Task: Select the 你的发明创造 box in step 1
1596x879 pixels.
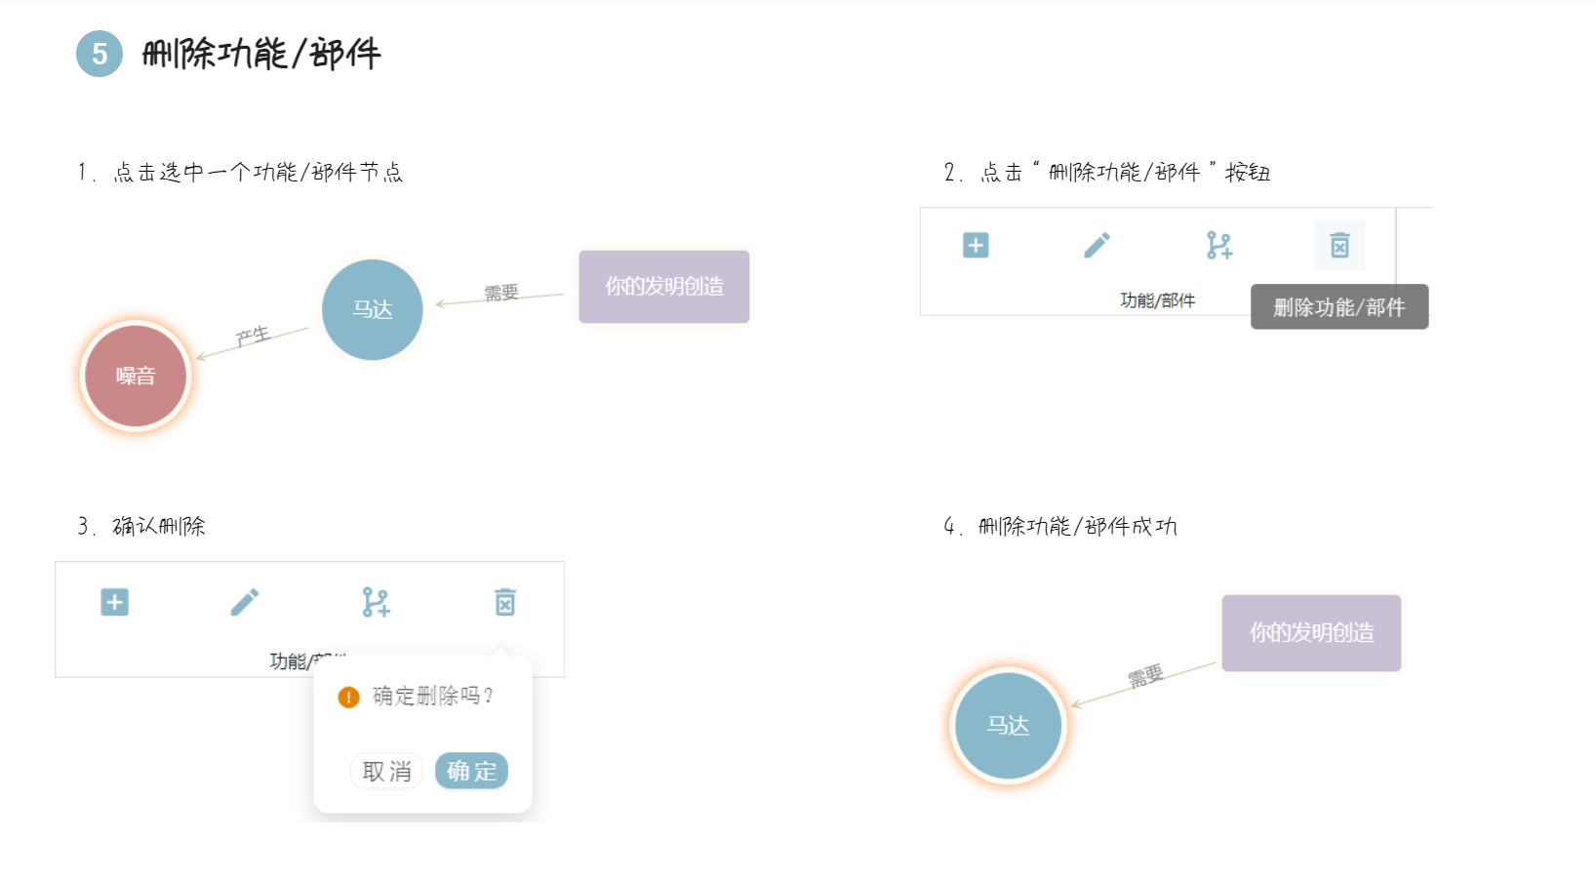Action: coord(663,286)
